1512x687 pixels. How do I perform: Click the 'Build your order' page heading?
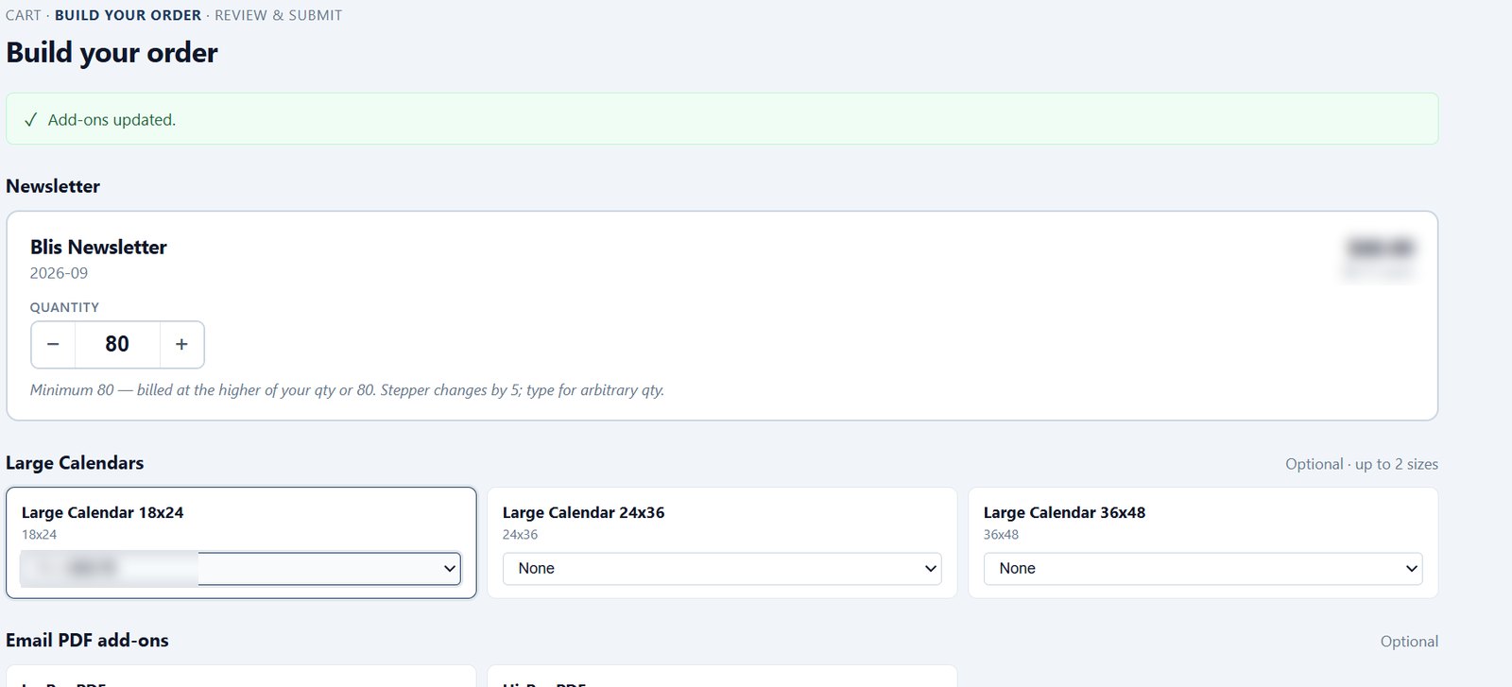112,53
